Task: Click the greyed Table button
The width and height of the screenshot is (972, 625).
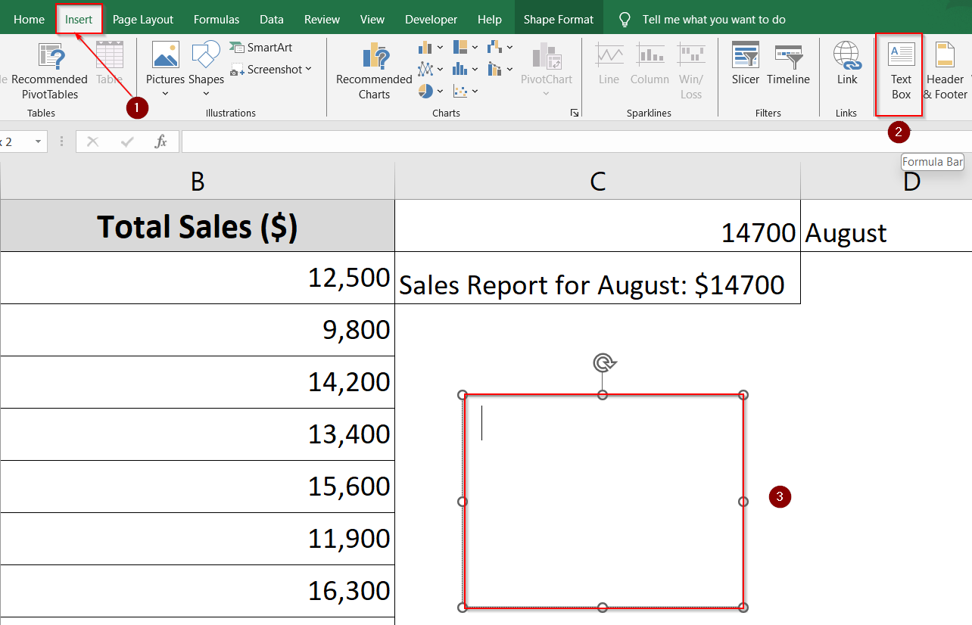Action: (109, 64)
